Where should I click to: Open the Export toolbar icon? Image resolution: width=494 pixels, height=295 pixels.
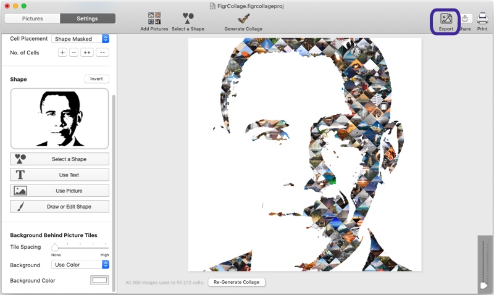(x=446, y=19)
